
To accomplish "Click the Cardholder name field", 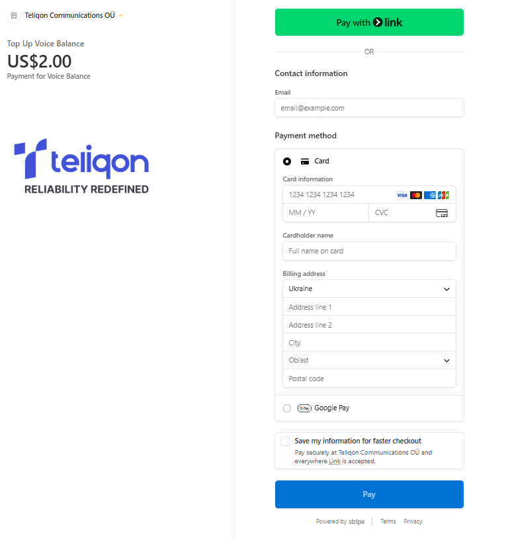I will (x=369, y=251).
